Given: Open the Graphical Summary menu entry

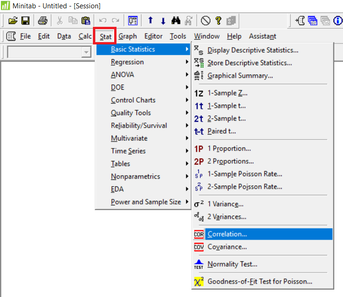Looking at the screenshot, I should pyautogui.click(x=240, y=75).
